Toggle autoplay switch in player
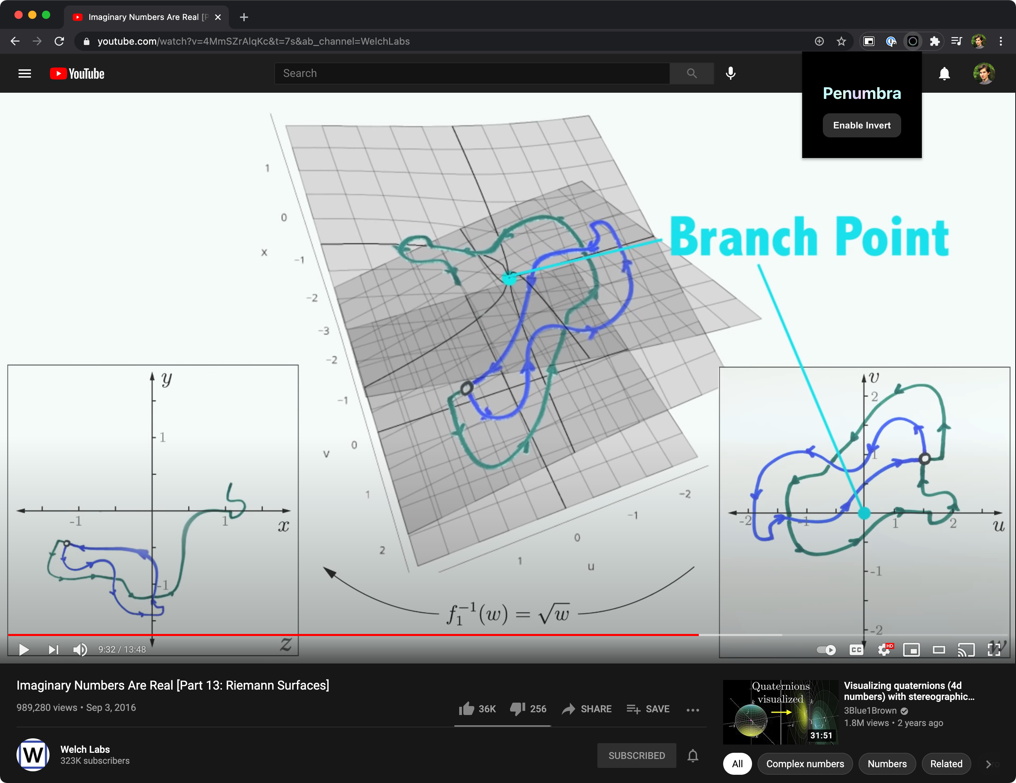The height and width of the screenshot is (783, 1016). click(826, 650)
